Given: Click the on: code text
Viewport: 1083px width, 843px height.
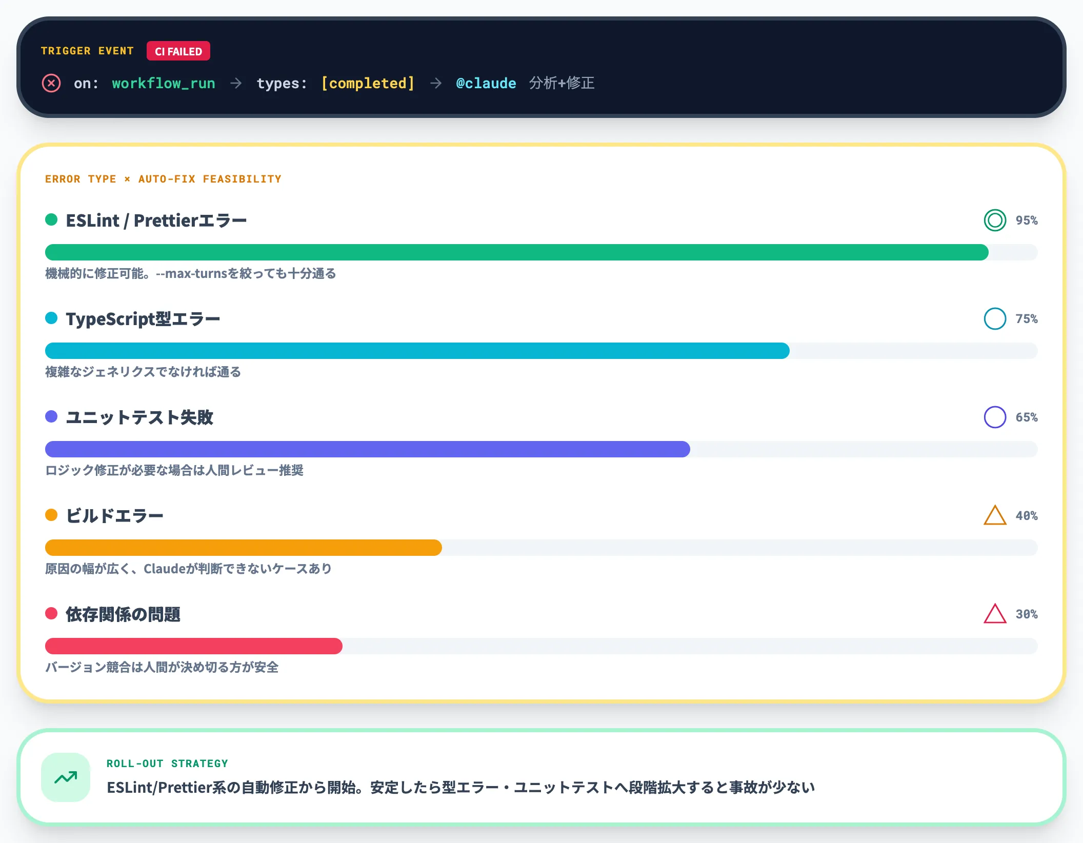Looking at the screenshot, I should (86, 83).
